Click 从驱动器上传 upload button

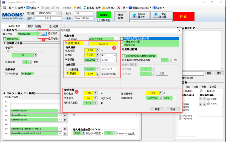pyautogui.click(x=139, y=15)
